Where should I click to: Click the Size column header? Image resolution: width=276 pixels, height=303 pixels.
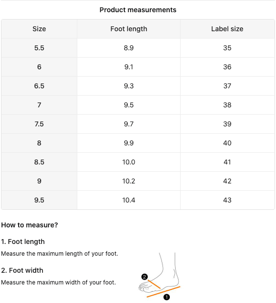tap(39, 29)
